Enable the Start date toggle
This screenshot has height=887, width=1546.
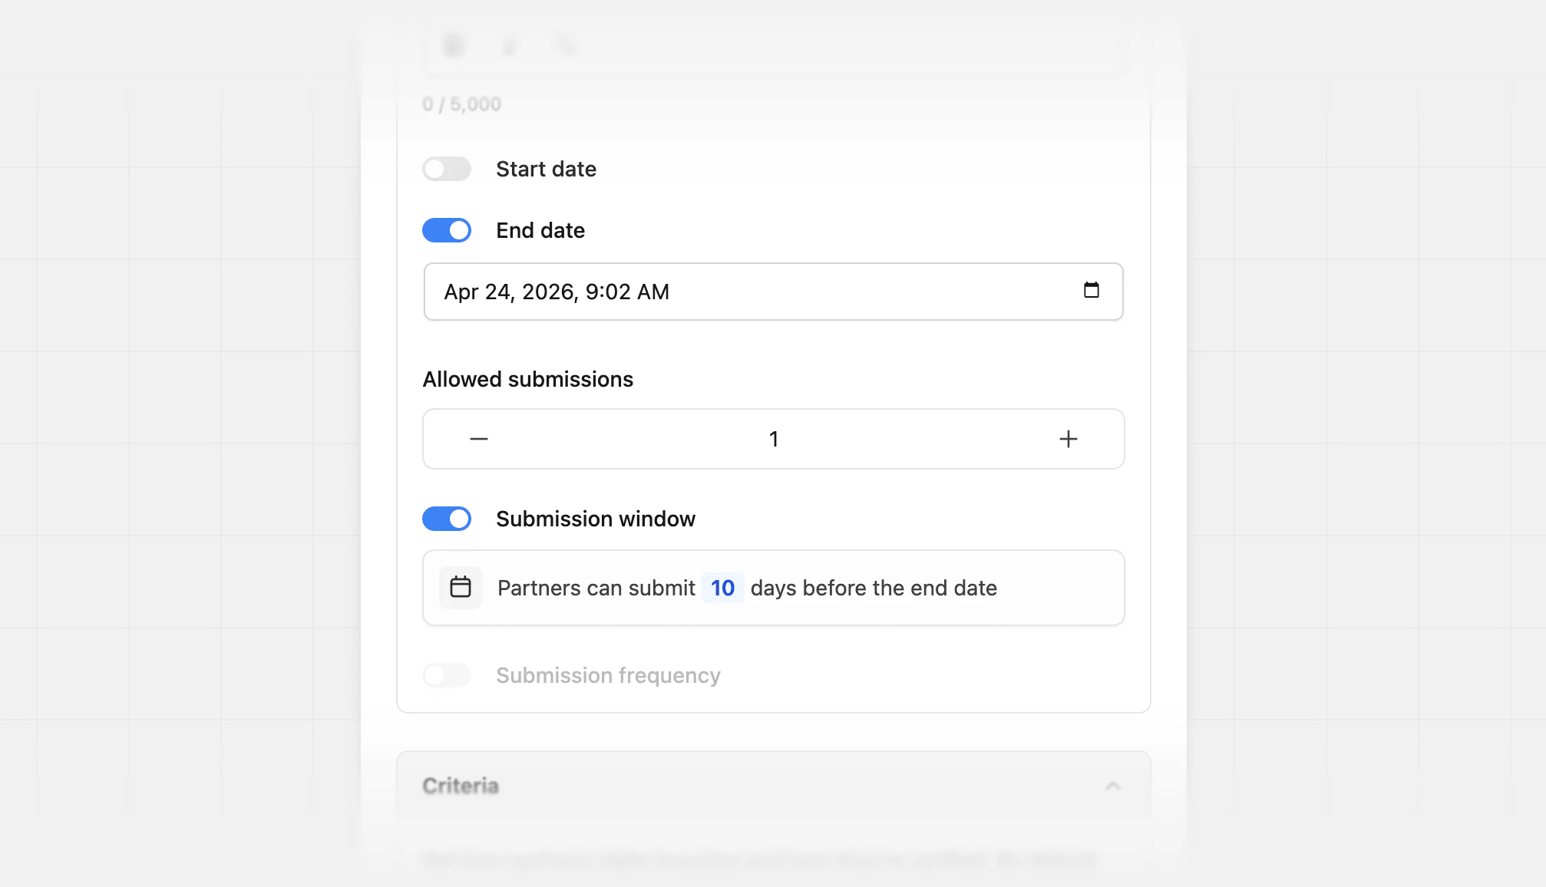click(x=446, y=169)
